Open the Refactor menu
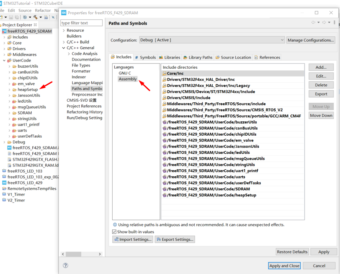The height and width of the screenshot is (274, 340). (43, 11)
